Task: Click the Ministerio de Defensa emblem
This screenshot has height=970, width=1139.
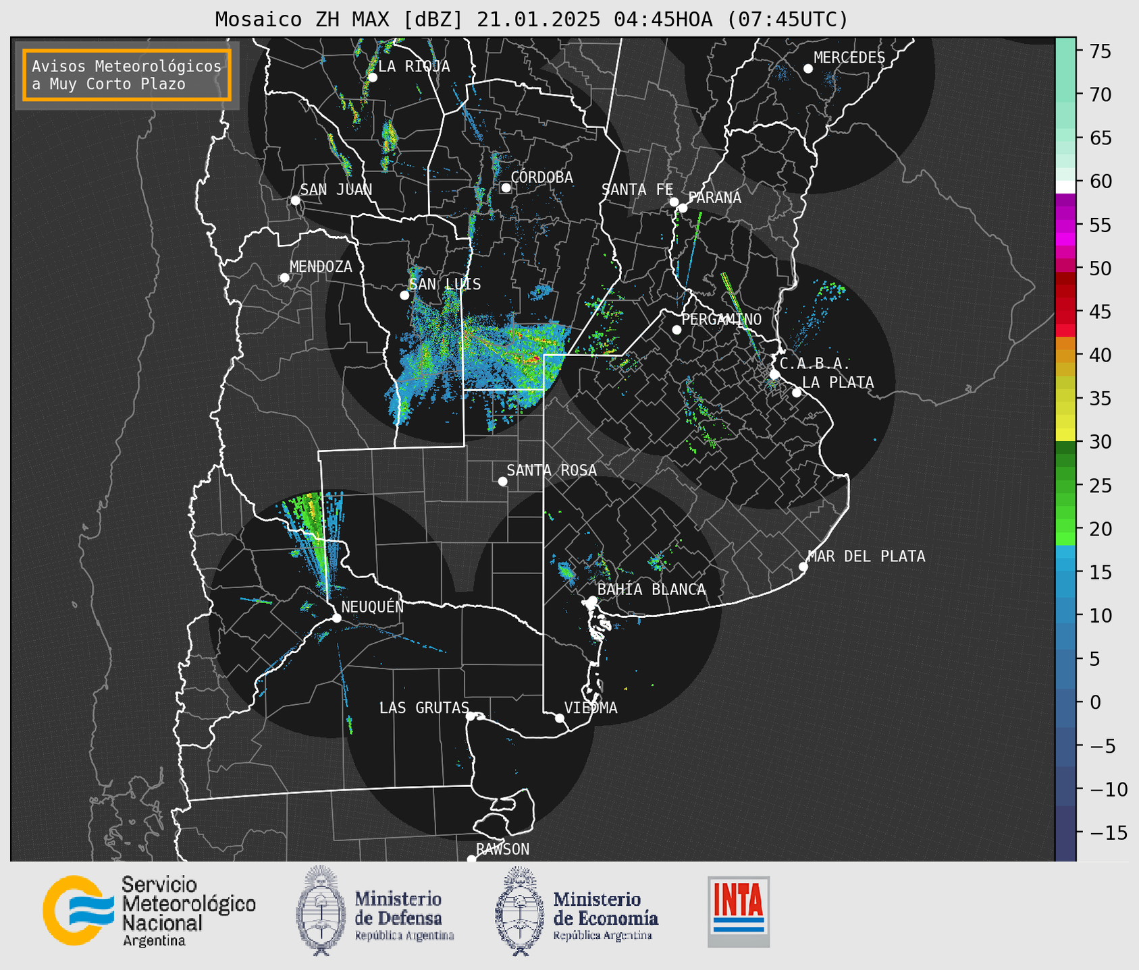Action: [320, 910]
